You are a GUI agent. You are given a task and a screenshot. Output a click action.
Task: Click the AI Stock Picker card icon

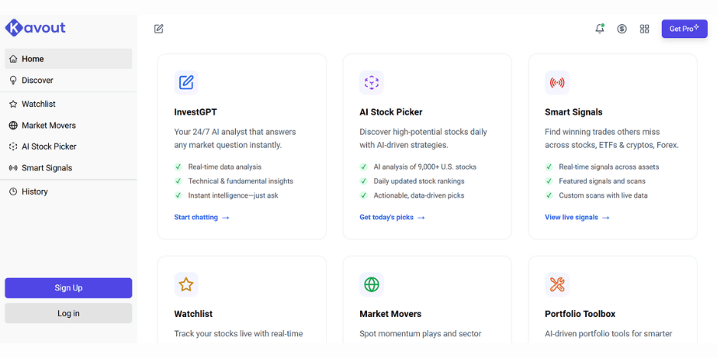pos(371,83)
